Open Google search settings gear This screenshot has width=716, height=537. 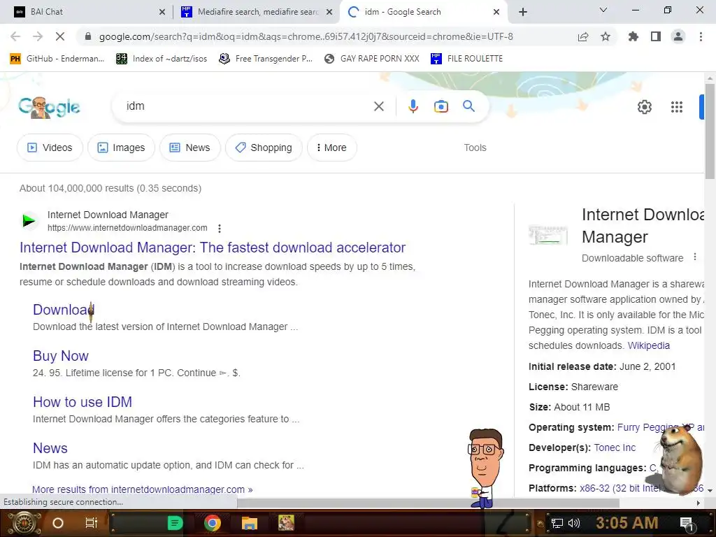644,107
